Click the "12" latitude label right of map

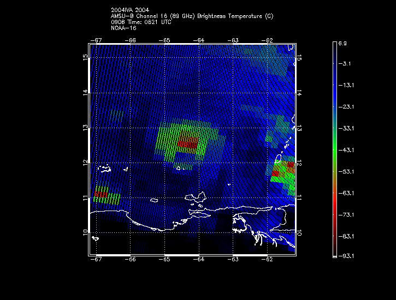click(299, 163)
